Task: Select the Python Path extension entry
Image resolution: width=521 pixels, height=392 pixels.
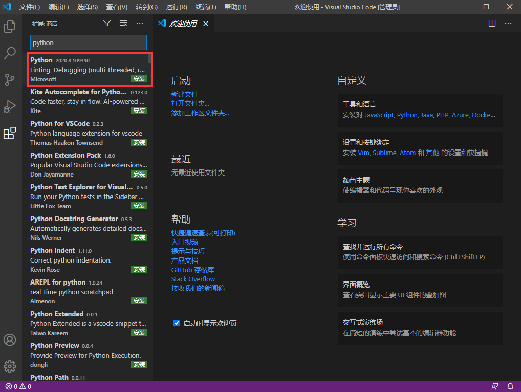Action: [x=89, y=377]
